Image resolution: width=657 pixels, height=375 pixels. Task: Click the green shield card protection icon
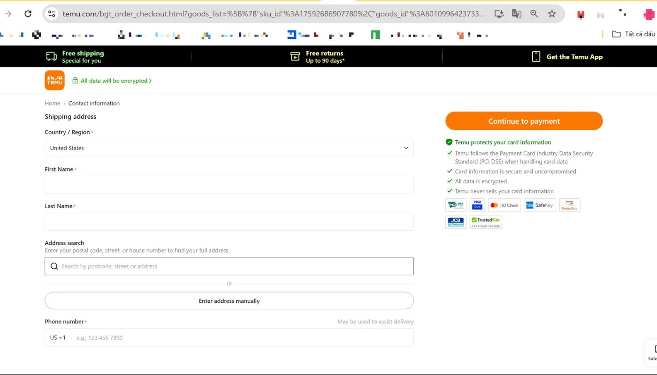pos(449,142)
